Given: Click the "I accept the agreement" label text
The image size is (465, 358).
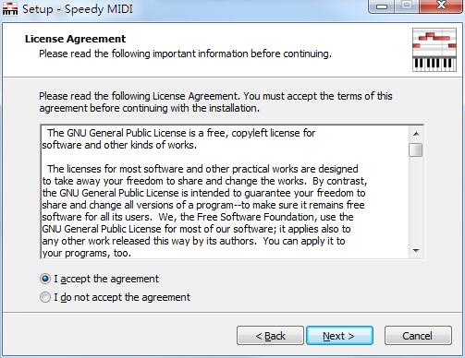Looking at the screenshot, I should 106,279.
